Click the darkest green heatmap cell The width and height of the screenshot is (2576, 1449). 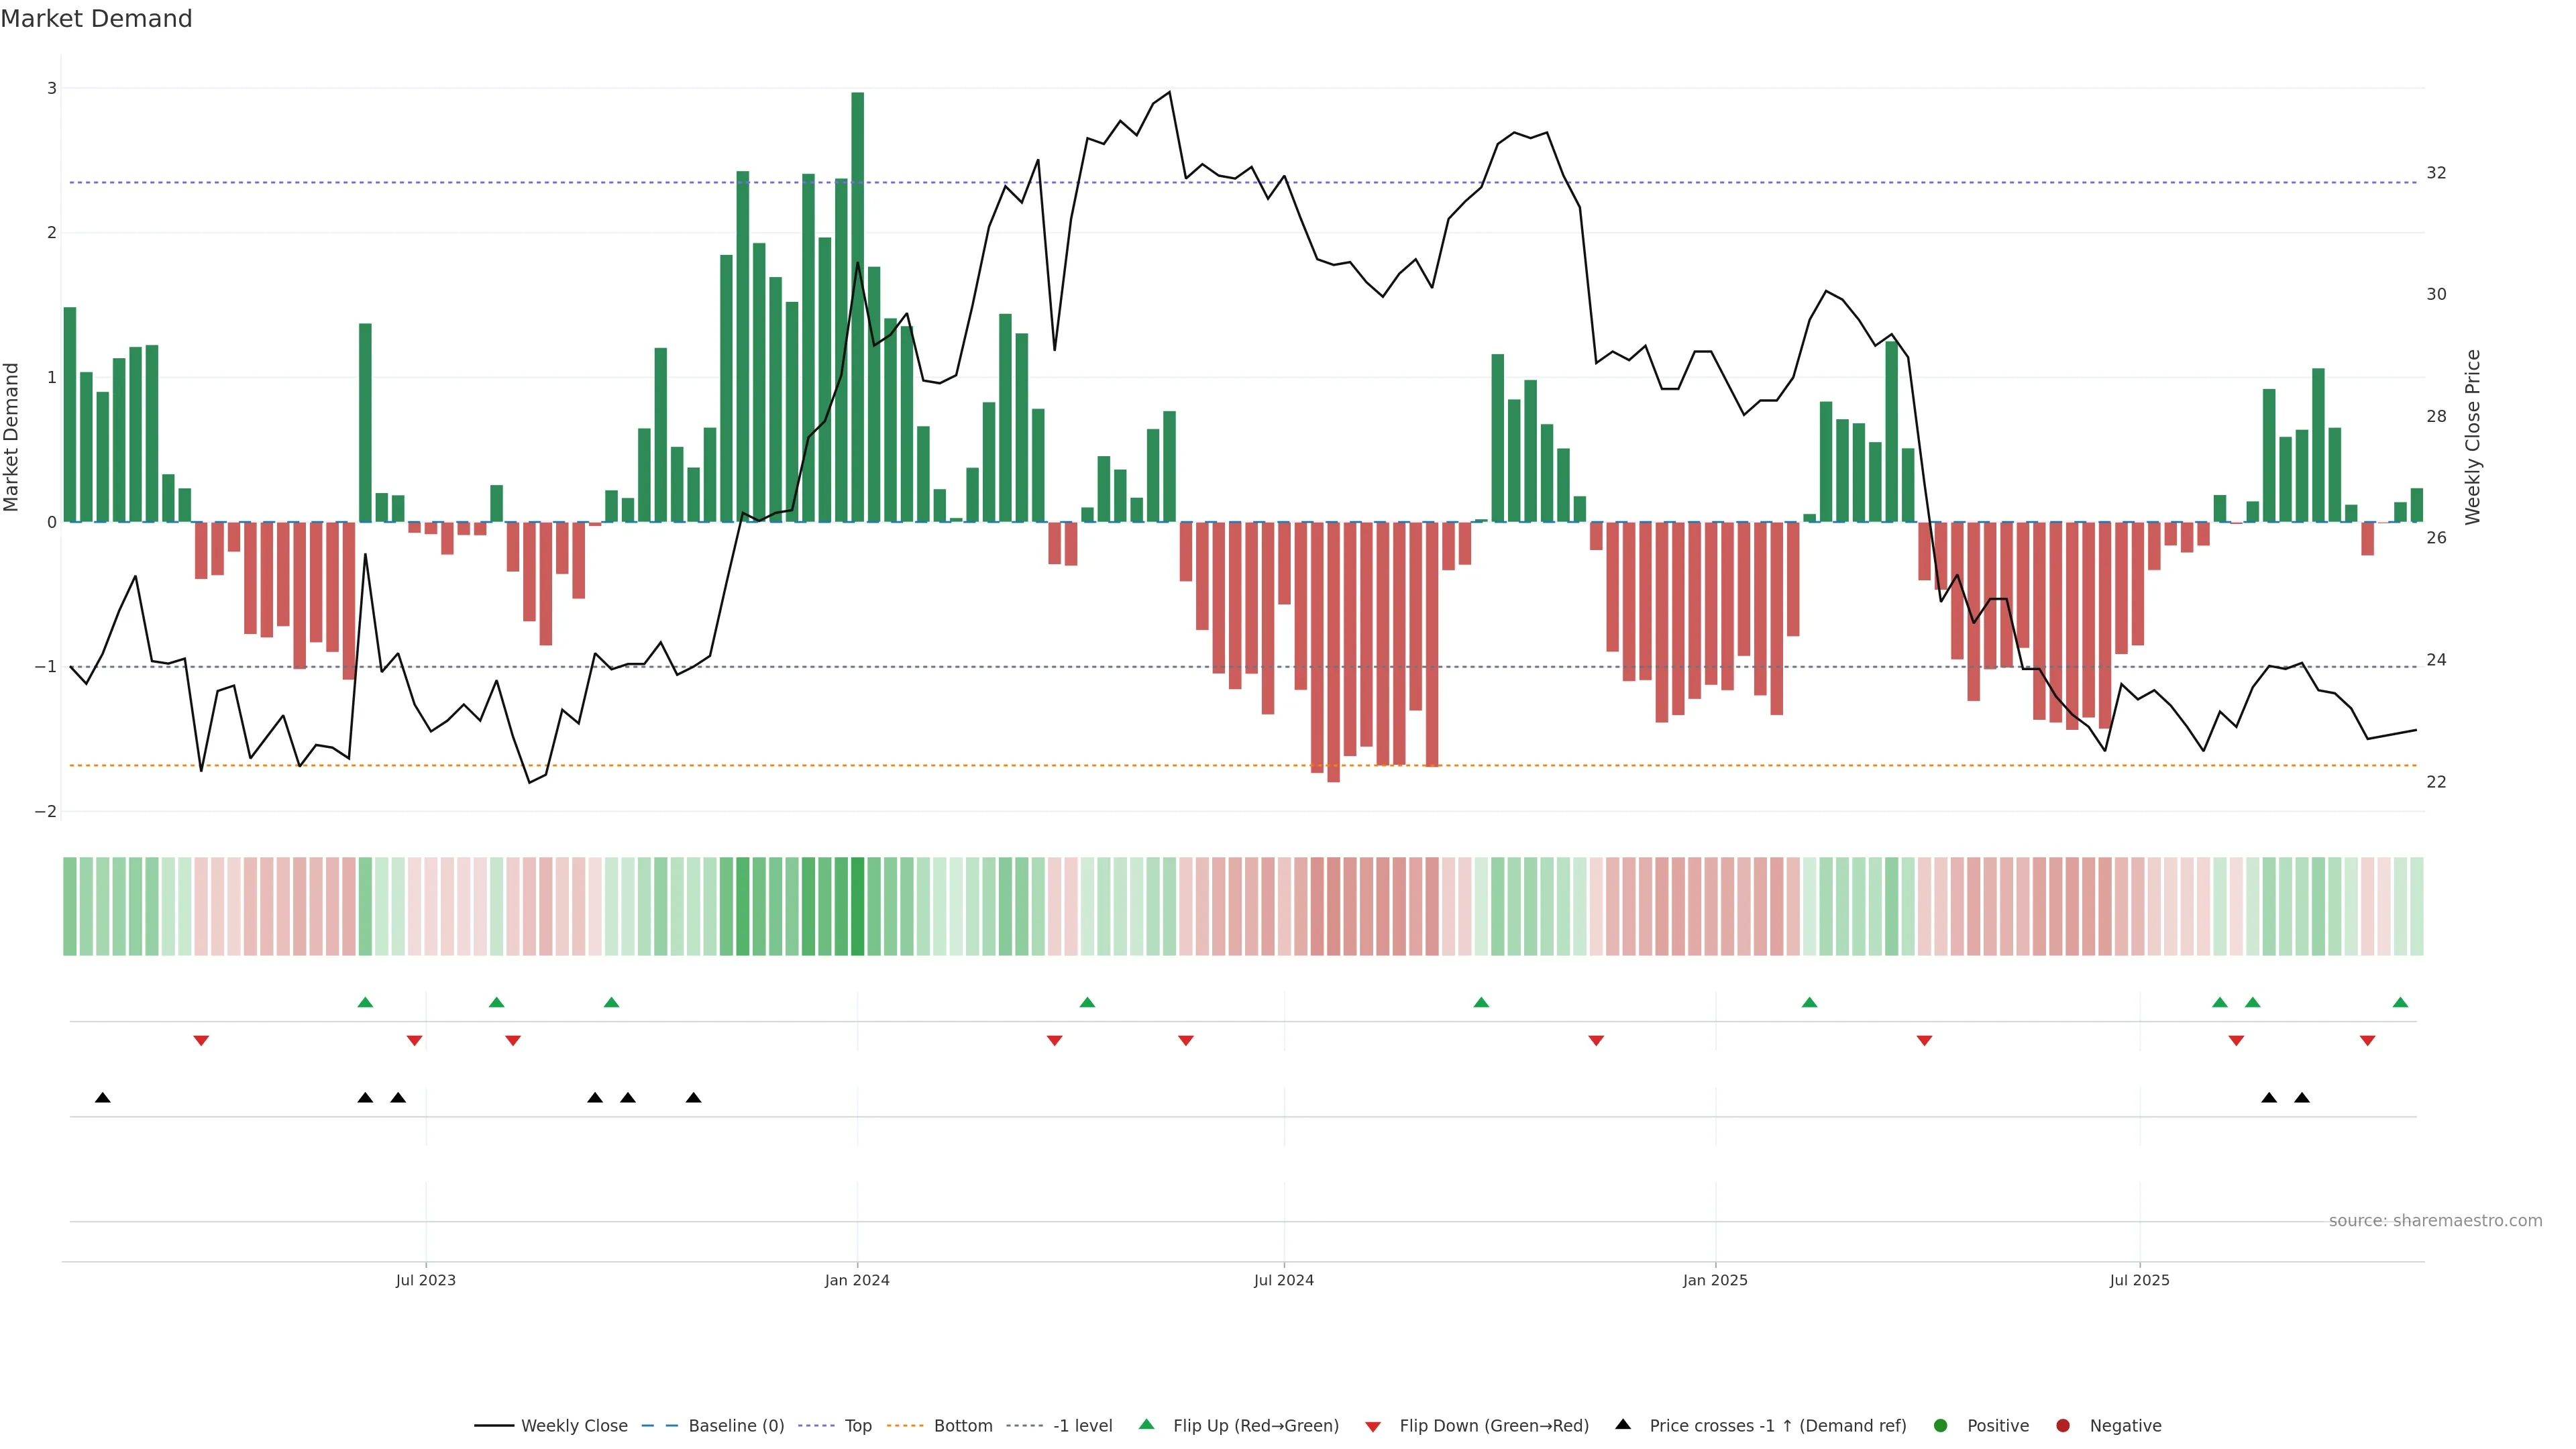pos(857,906)
